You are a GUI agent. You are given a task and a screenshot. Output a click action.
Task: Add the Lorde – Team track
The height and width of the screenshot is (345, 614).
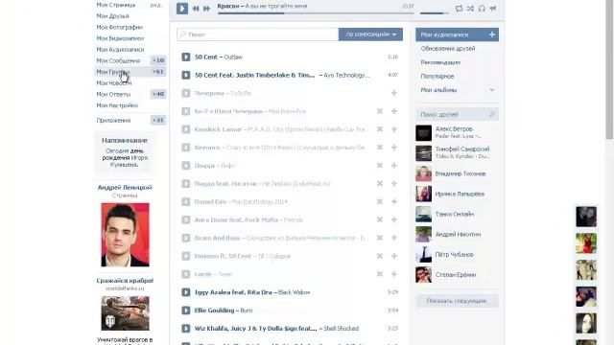[394, 274]
